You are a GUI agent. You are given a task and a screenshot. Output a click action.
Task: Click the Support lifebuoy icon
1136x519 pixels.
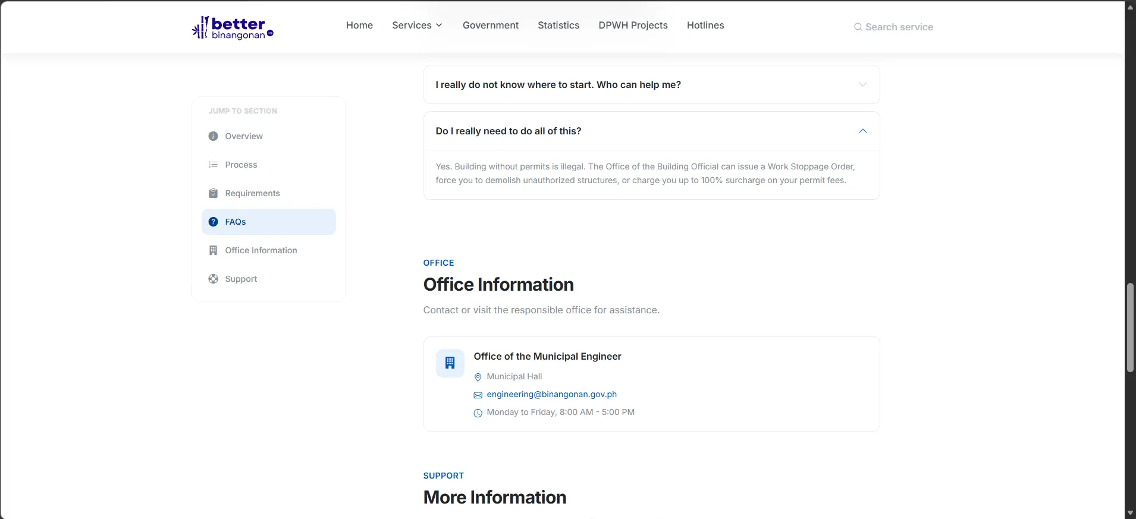pos(213,279)
